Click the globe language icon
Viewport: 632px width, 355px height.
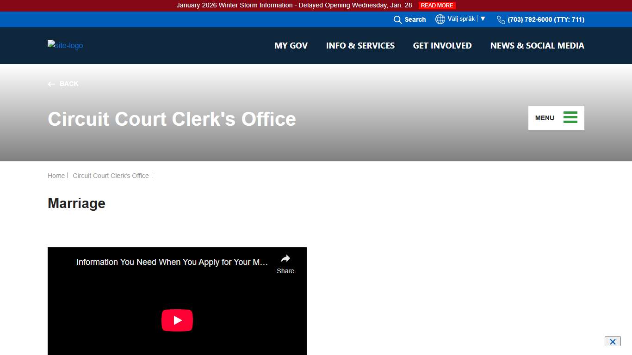(x=440, y=19)
